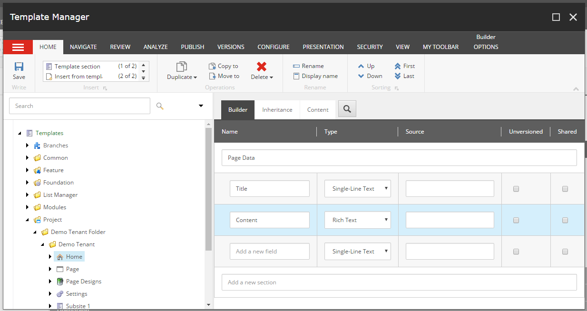Click the Insert from template option

coord(90,76)
